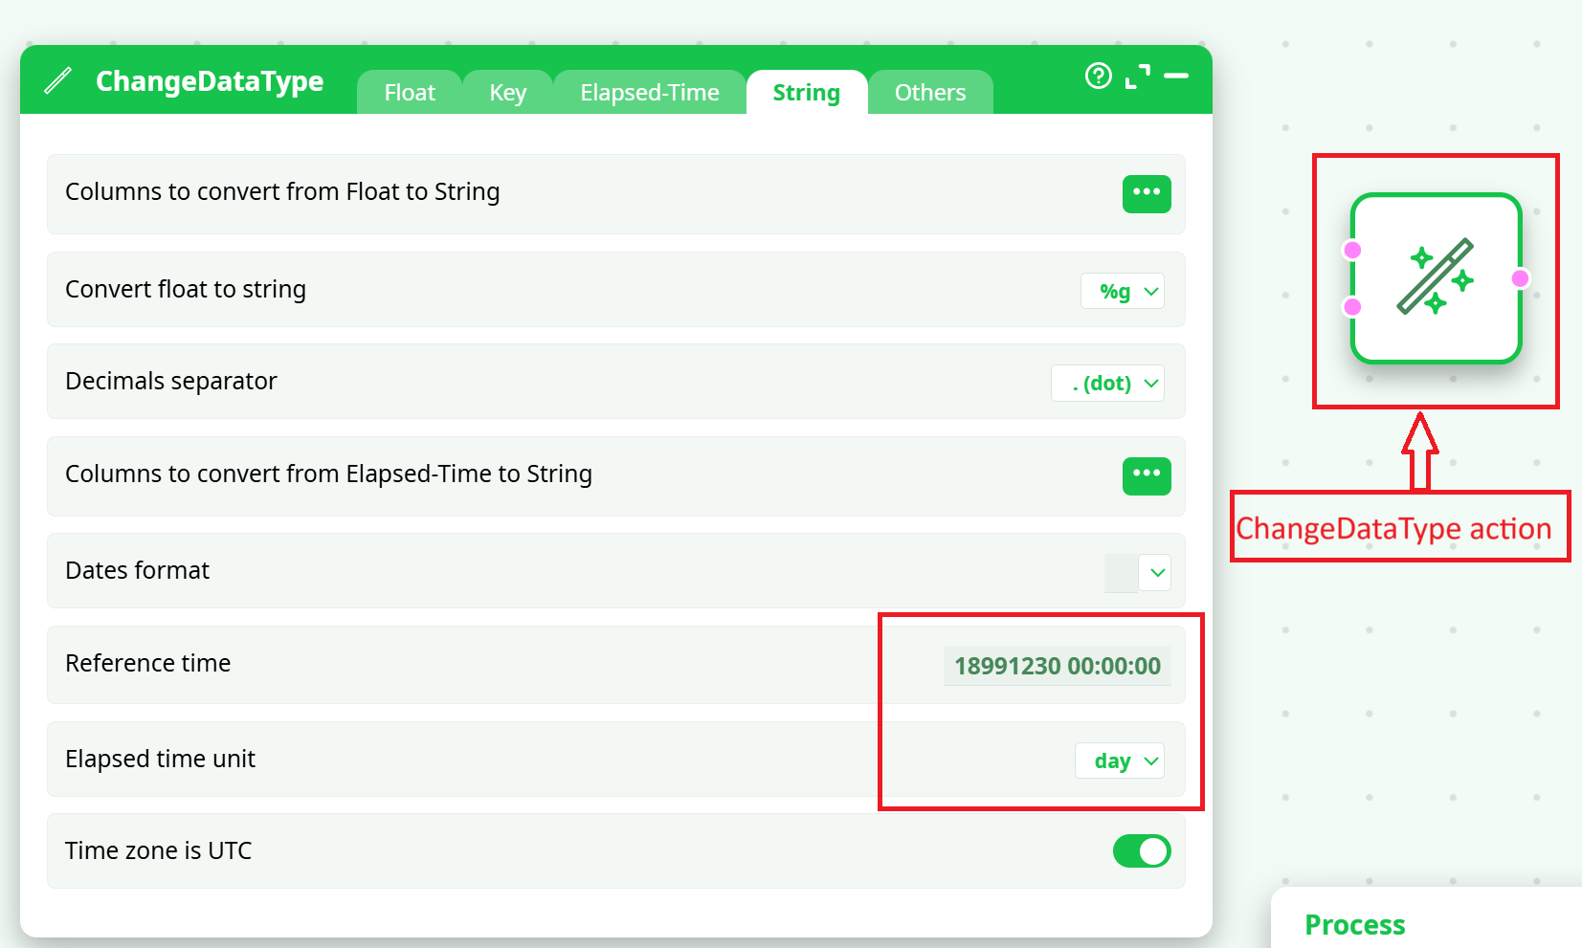Click the pencil rename icon beside ChangeDataType
Screen dimensions: 1582x948
coord(57,80)
